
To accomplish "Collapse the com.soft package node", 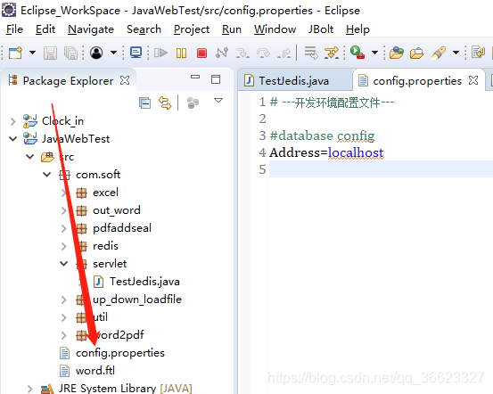I will tap(47, 174).
